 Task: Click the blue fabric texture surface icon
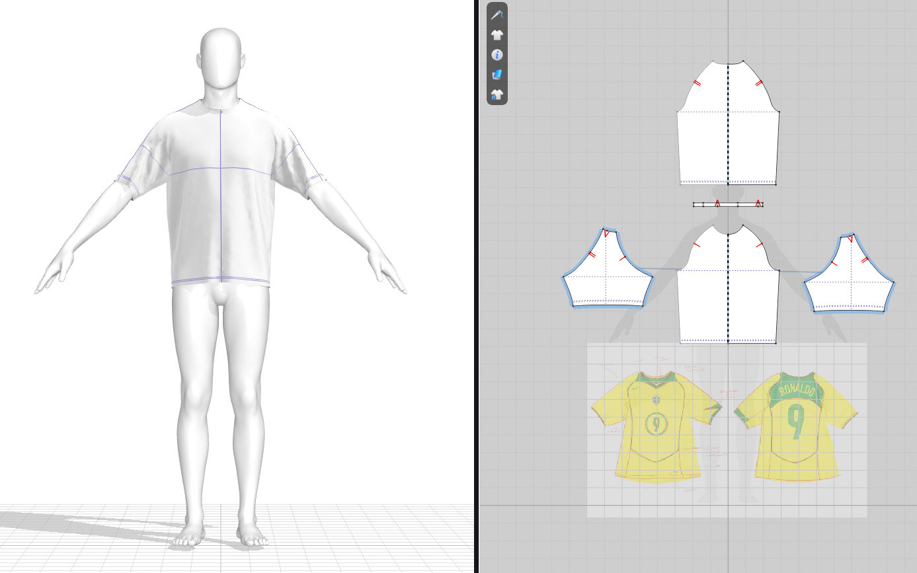497,75
